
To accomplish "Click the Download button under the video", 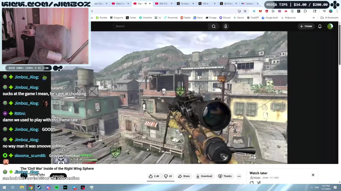I will pyautogui.click(x=204, y=176).
